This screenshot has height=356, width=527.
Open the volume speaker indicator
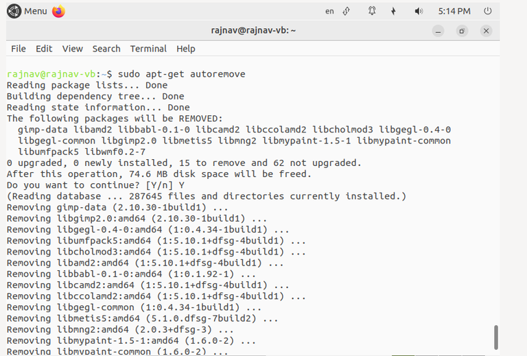click(419, 11)
